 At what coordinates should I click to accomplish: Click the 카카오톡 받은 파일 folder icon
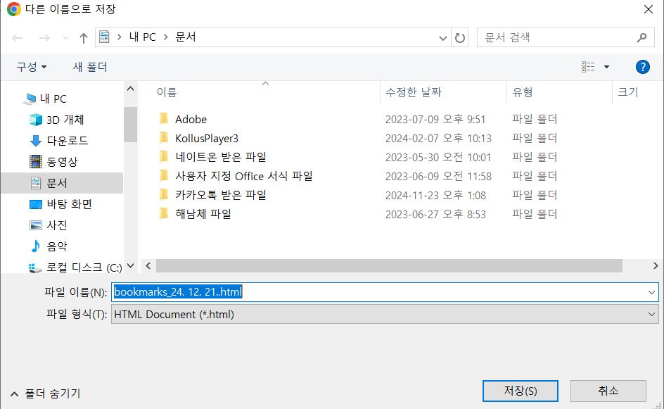click(x=164, y=195)
